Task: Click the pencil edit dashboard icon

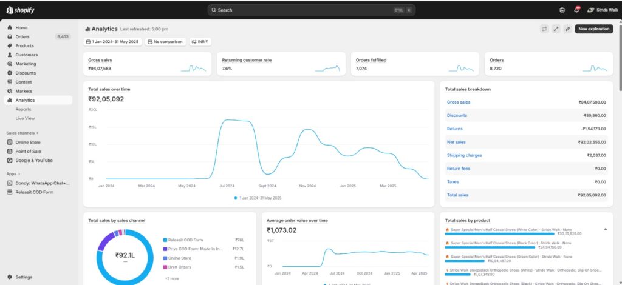Action: coord(567,29)
